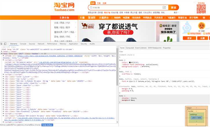Open the background-color swatch #F4F4F4
The height and width of the screenshot is (127, 210).
[141, 66]
